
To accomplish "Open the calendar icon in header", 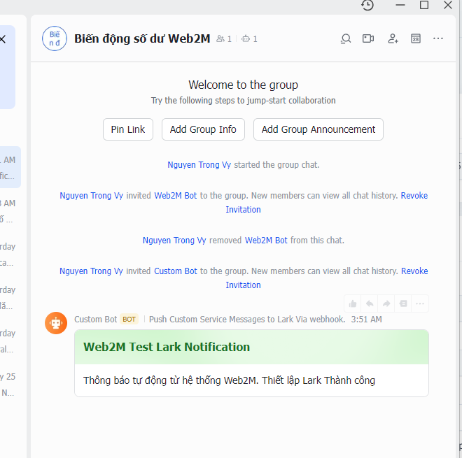I will pyautogui.click(x=416, y=39).
